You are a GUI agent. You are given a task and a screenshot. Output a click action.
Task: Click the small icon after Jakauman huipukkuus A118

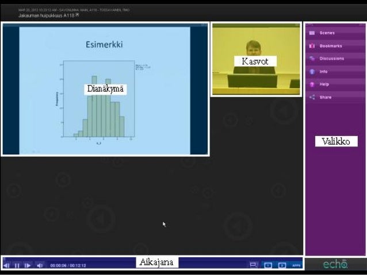point(77,15)
